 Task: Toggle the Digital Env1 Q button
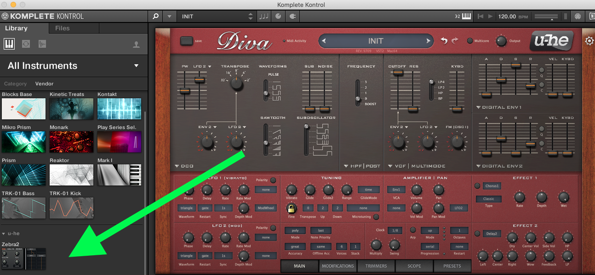click(x=542, y=71)
